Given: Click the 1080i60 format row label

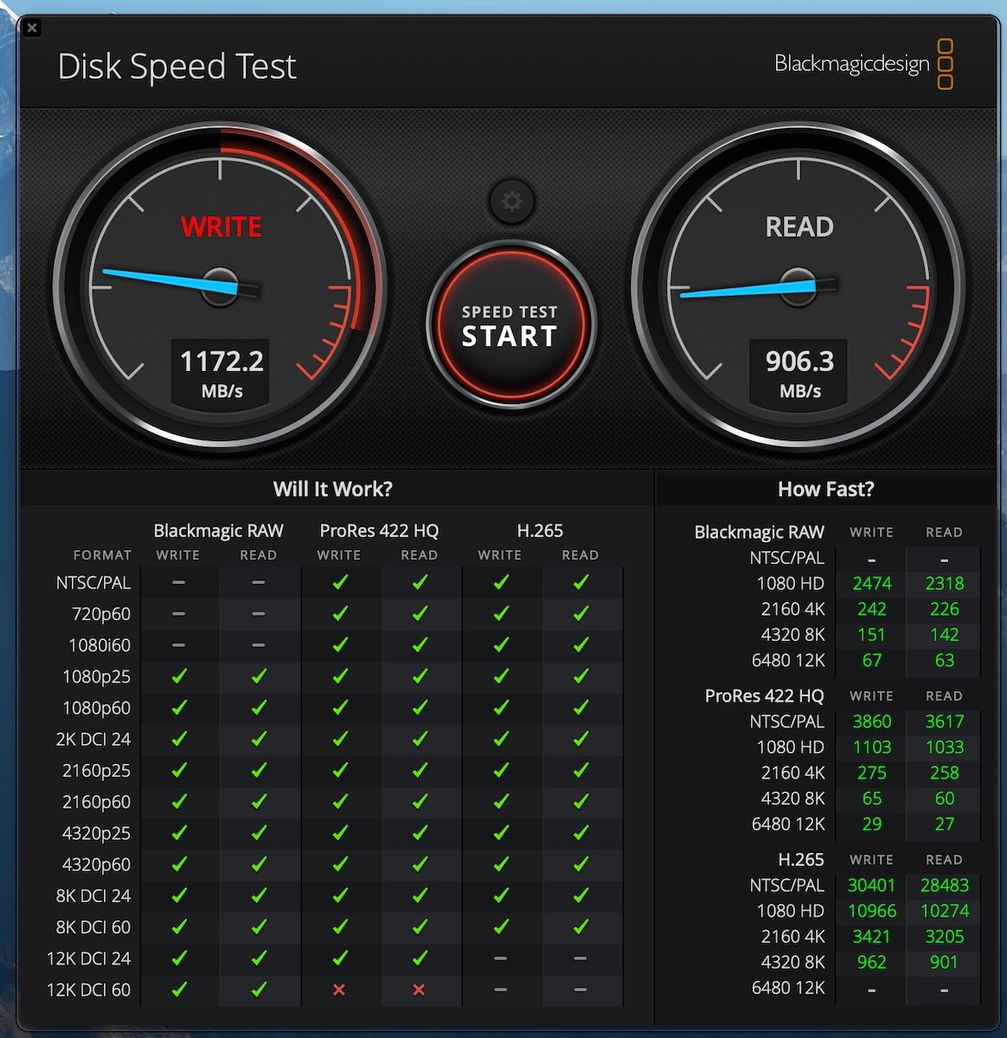Looking at the screenshot, I should click(x=99, y=645).
